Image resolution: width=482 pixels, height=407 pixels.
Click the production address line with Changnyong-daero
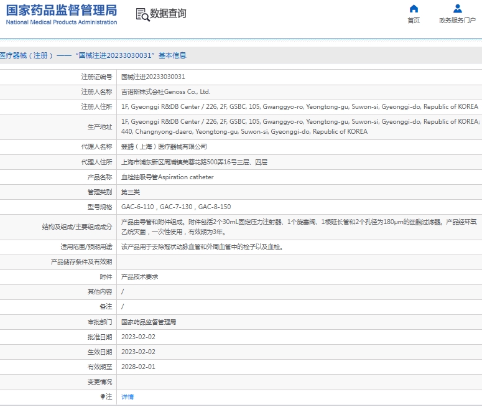tap(244, 132)
